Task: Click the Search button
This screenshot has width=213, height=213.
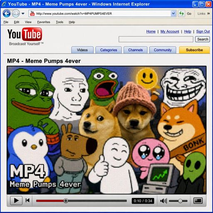Action: [203, 39]
